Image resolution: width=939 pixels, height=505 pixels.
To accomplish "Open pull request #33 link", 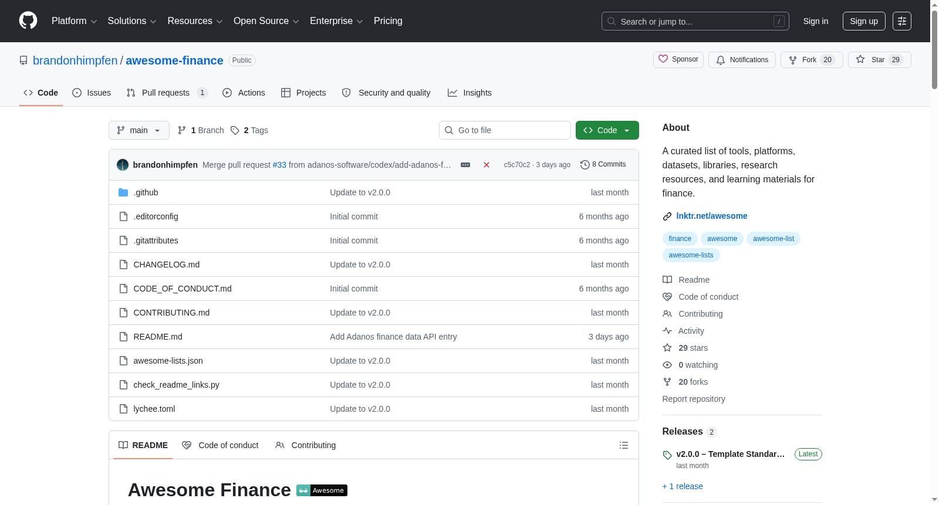I will [x=279, y=165].
